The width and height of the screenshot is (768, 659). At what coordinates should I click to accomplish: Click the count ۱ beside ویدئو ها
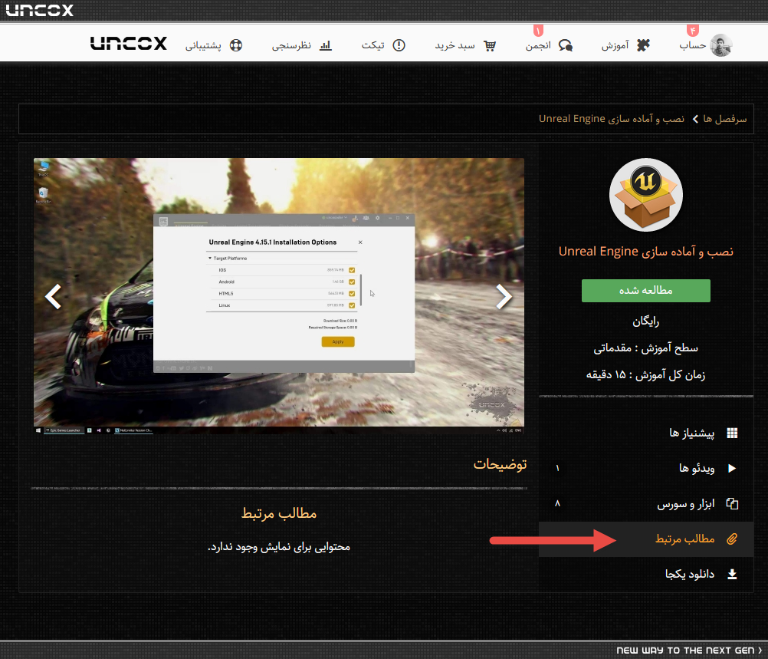[x=557, y=468]
